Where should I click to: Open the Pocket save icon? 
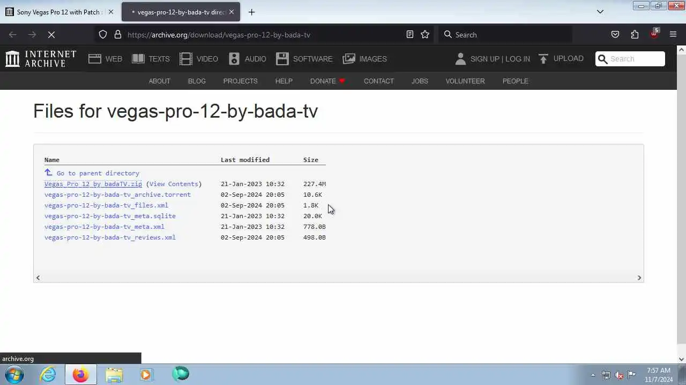tap(615, 35)
